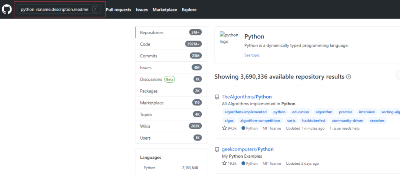Select the Repositories results filter
The width and height of the screenshot is (400, 175).
pos(171,32)
